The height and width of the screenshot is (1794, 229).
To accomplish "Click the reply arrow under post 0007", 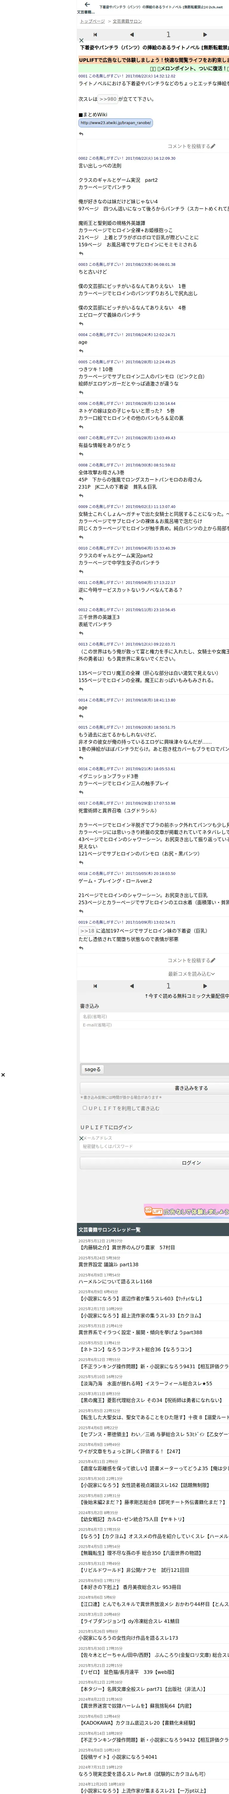I will 81,454.
